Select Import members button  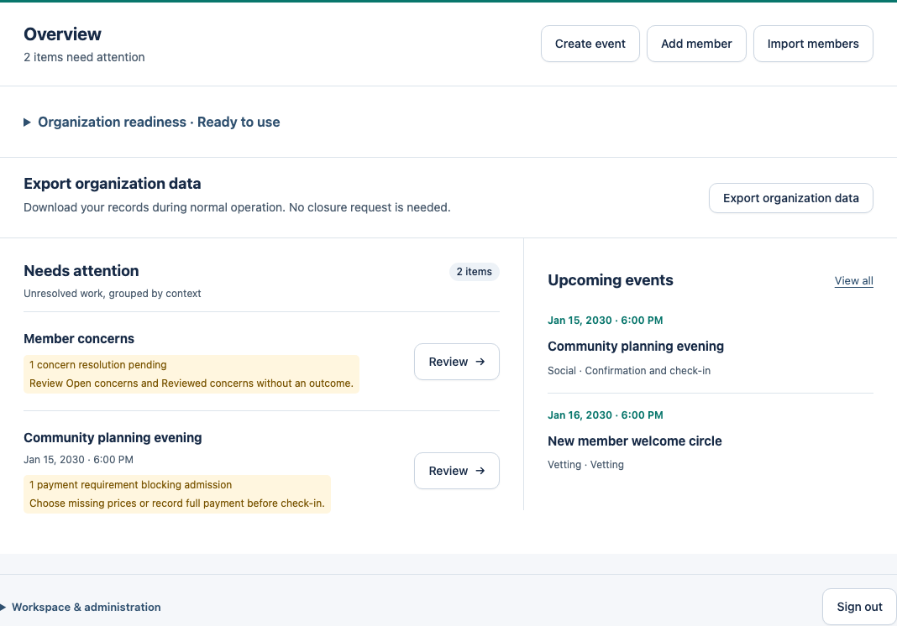pyautogui.click(x=813, y=44)
